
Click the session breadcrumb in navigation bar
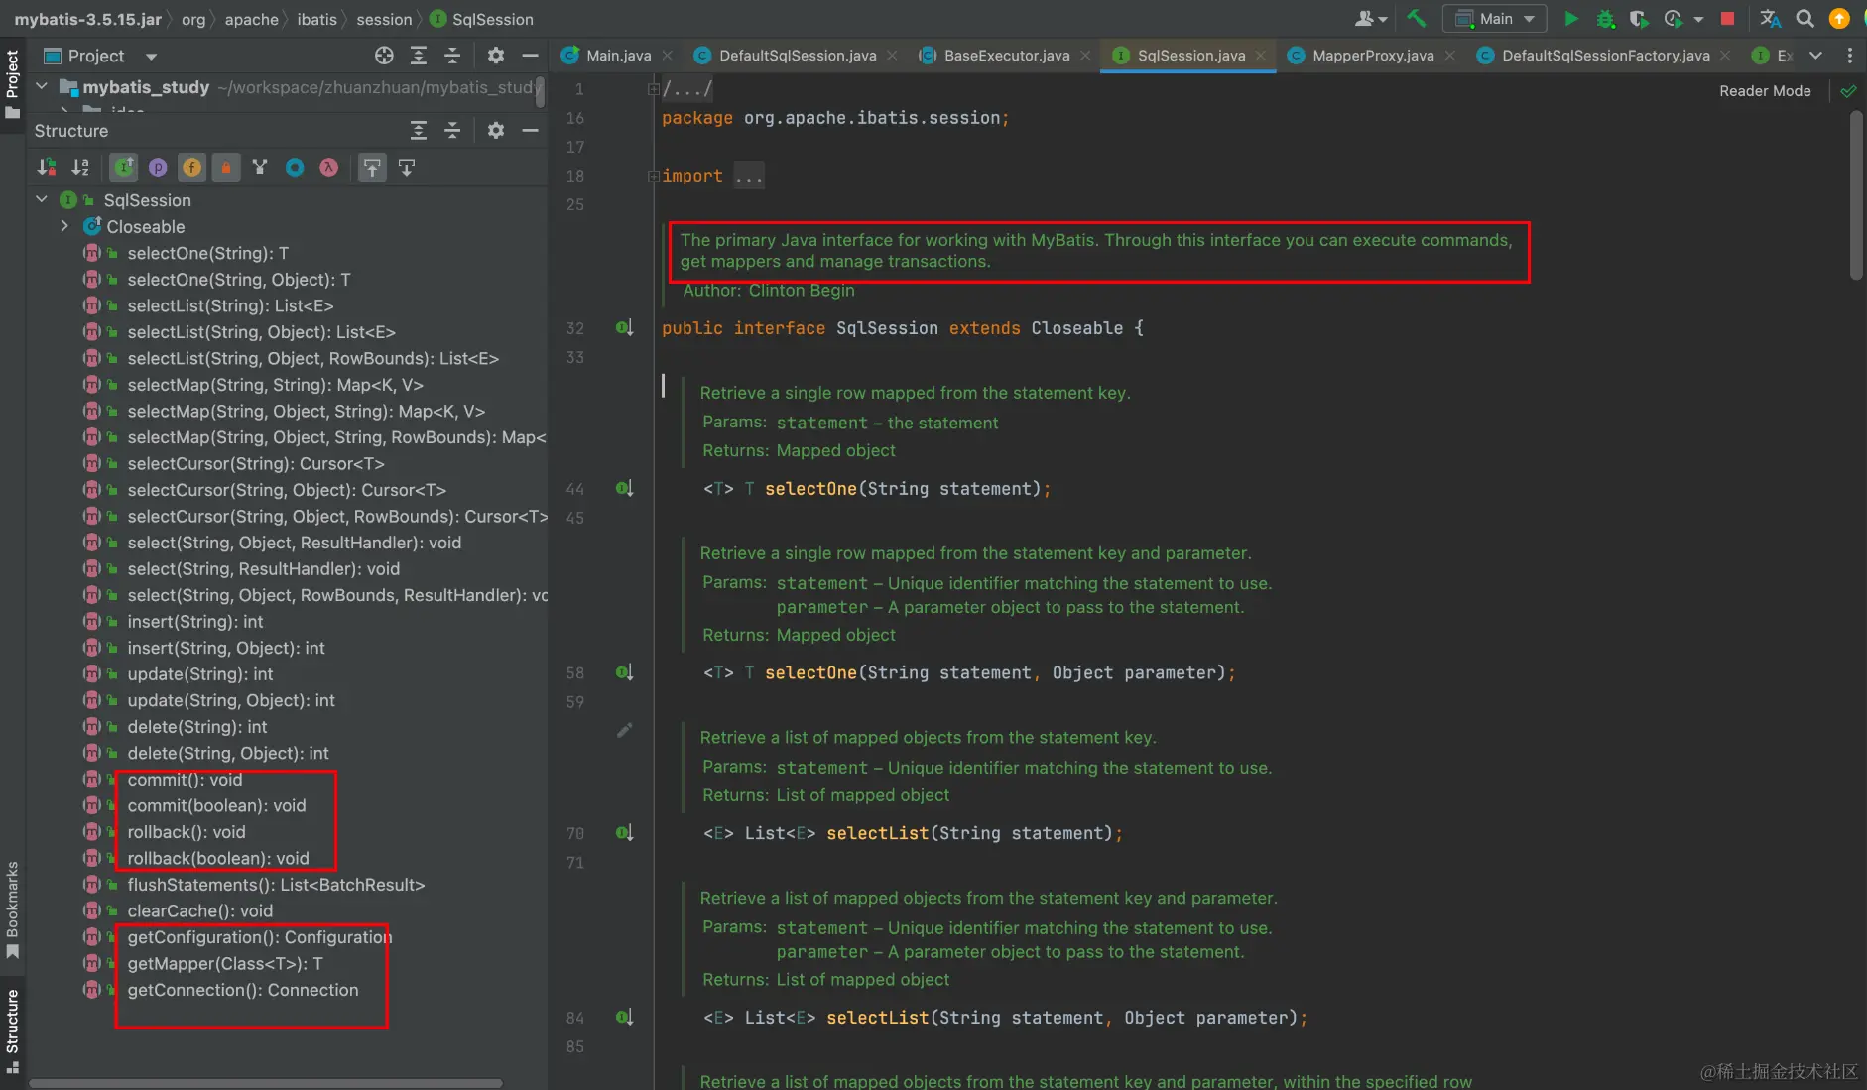click(383, 19)
